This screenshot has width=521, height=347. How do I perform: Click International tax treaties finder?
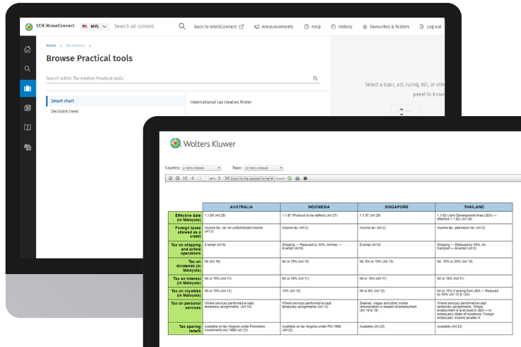click(x=220, y=102)
